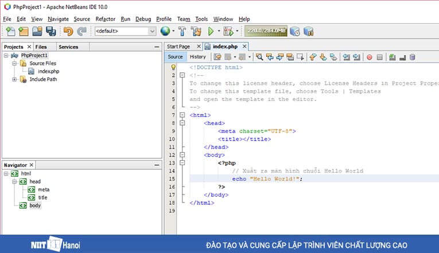Click the Find Selection magnifier icon
Screen dimensions: 439x253
point(259,57)
